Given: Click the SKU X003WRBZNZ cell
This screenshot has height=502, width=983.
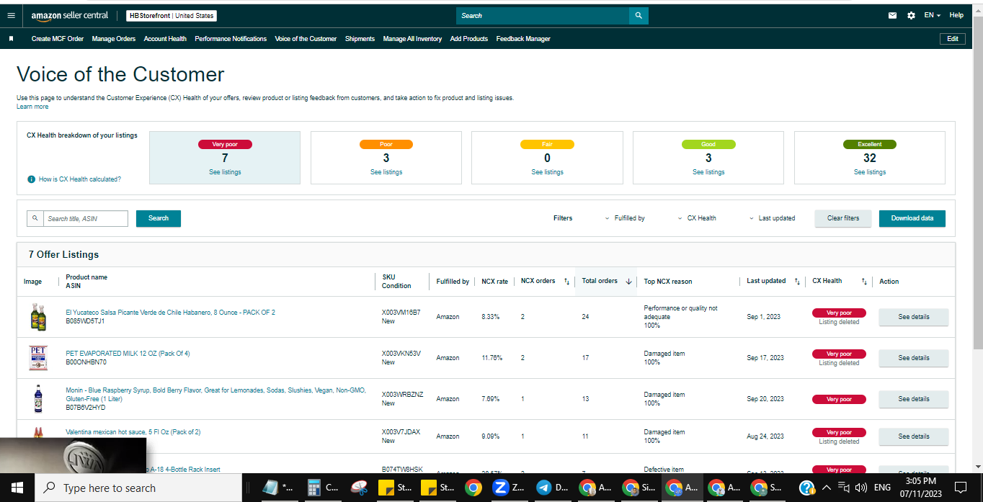Looking at the screenshot, I should coord(402,395).
